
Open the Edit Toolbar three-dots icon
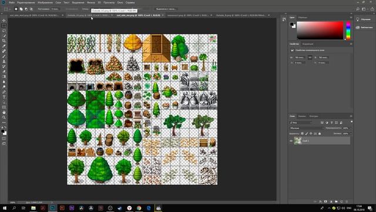pyautogui.click(x=4, y=122)
